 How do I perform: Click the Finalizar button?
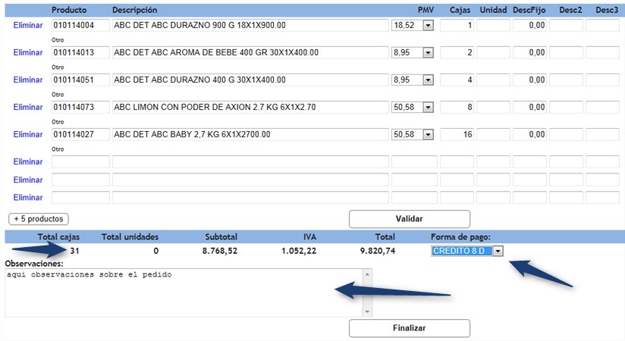pos(410,328)
